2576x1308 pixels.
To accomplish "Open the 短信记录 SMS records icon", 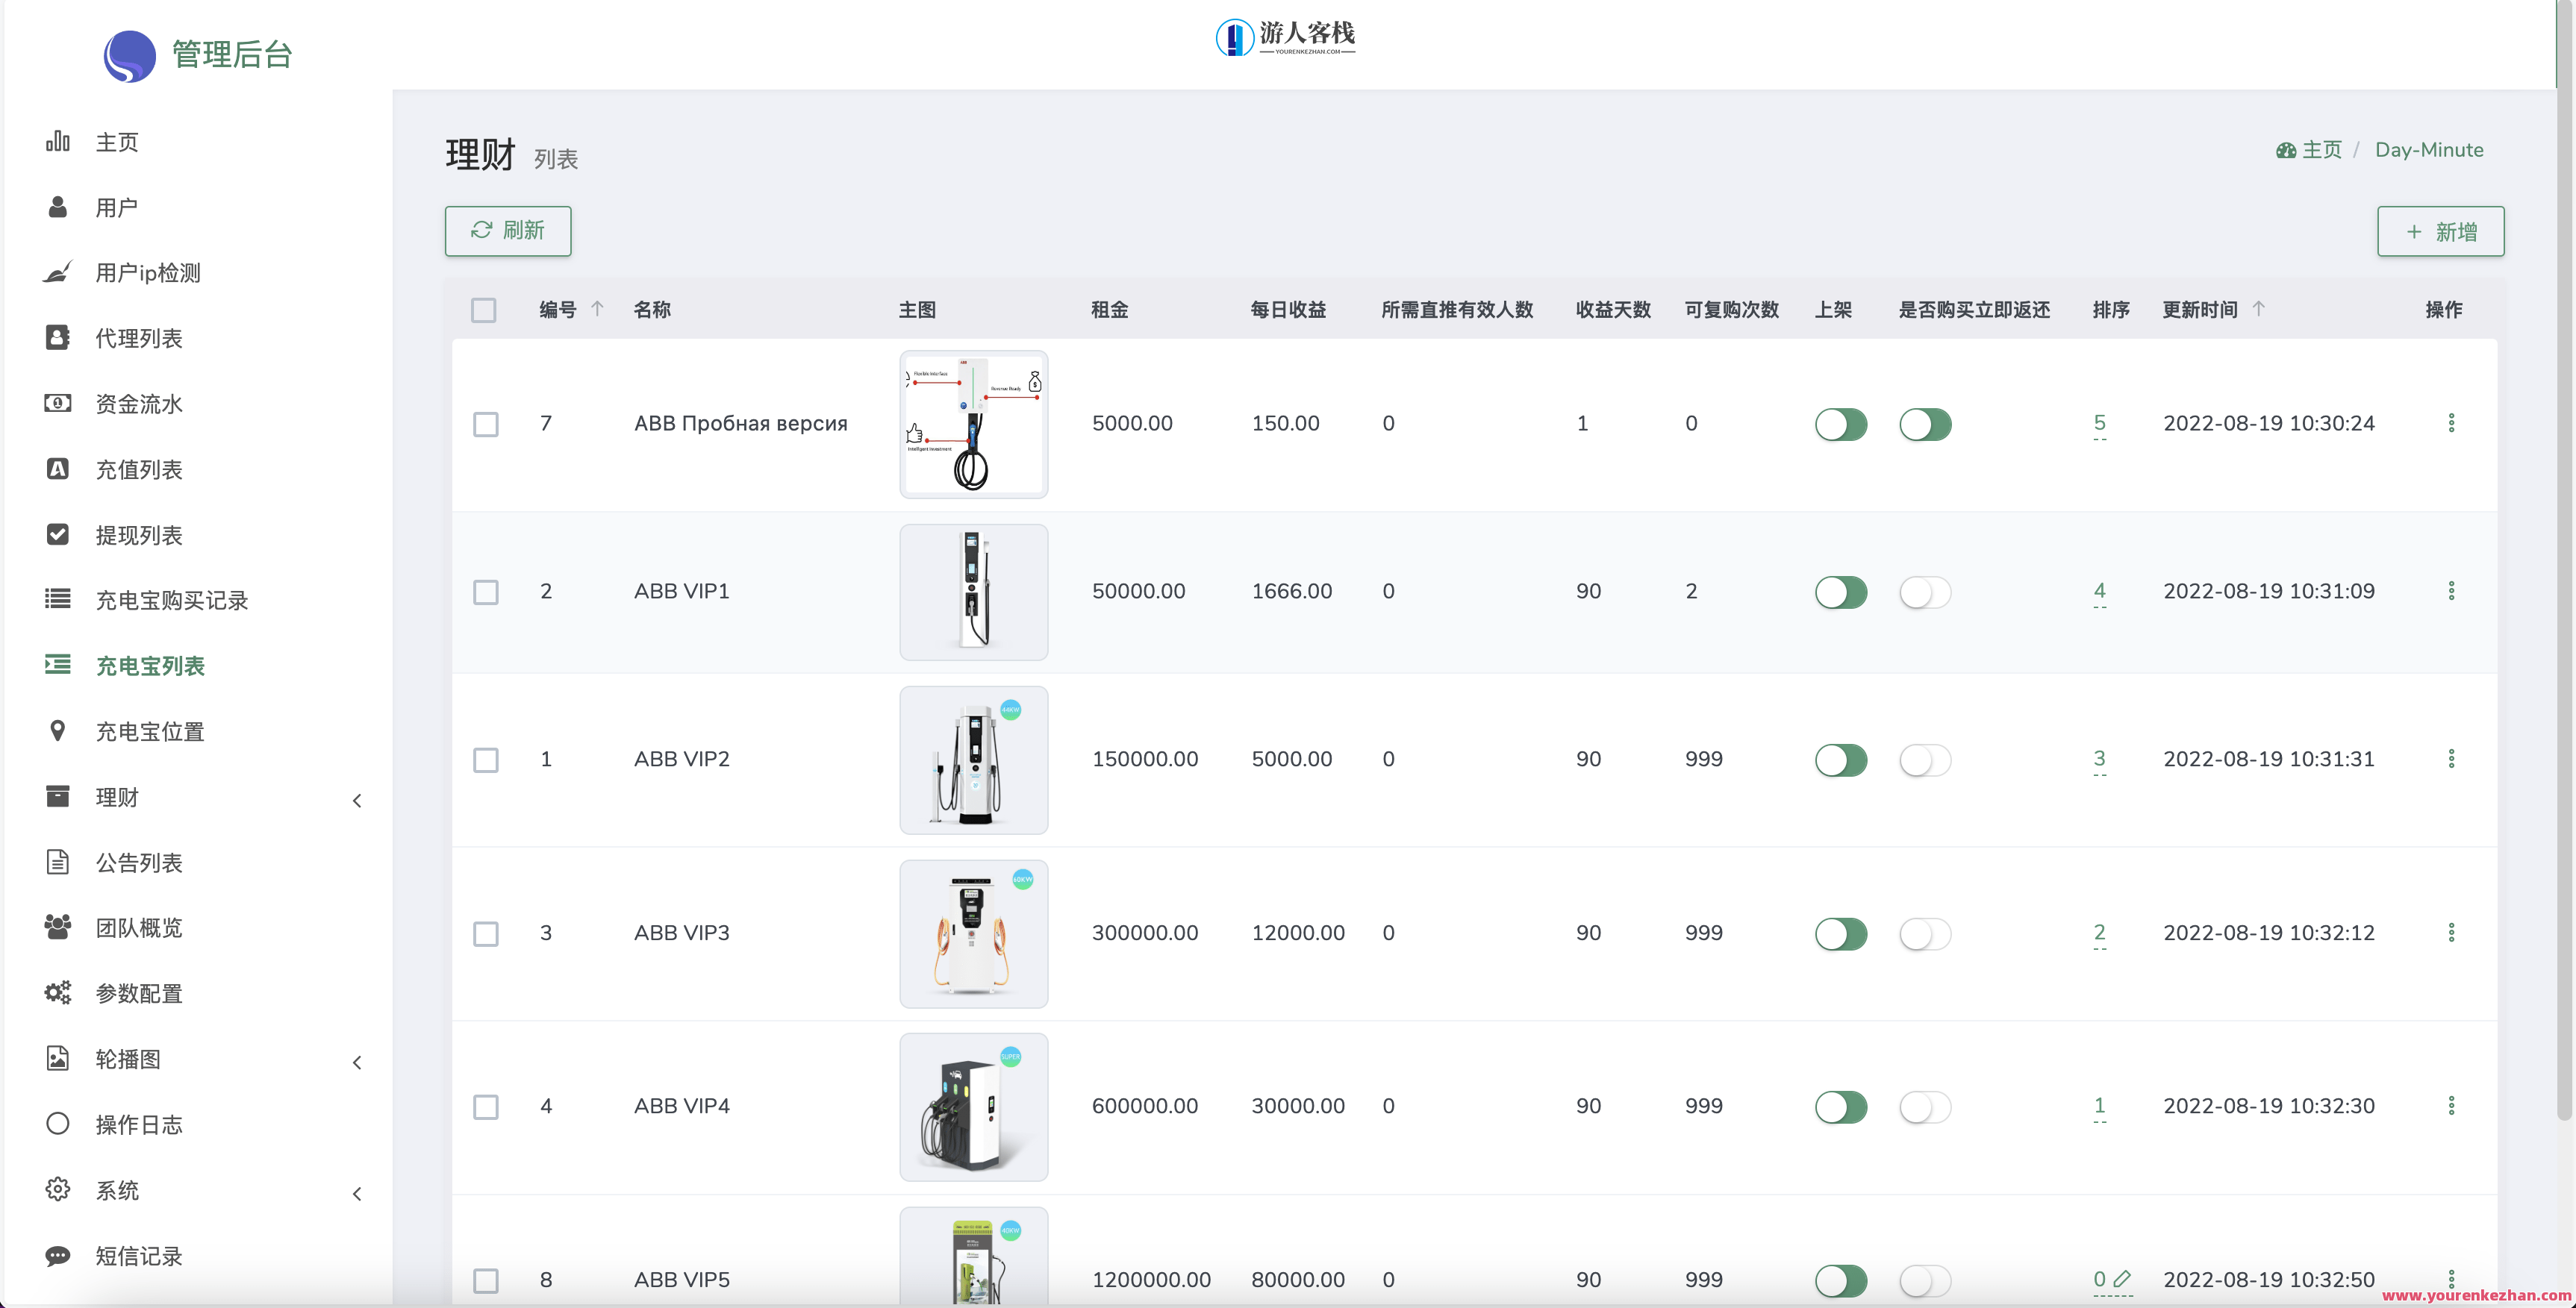I will (x=57, y=1256).
